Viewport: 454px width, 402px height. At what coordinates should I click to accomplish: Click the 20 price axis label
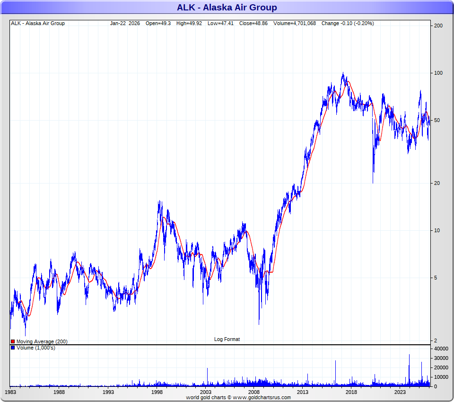[437, 183]
